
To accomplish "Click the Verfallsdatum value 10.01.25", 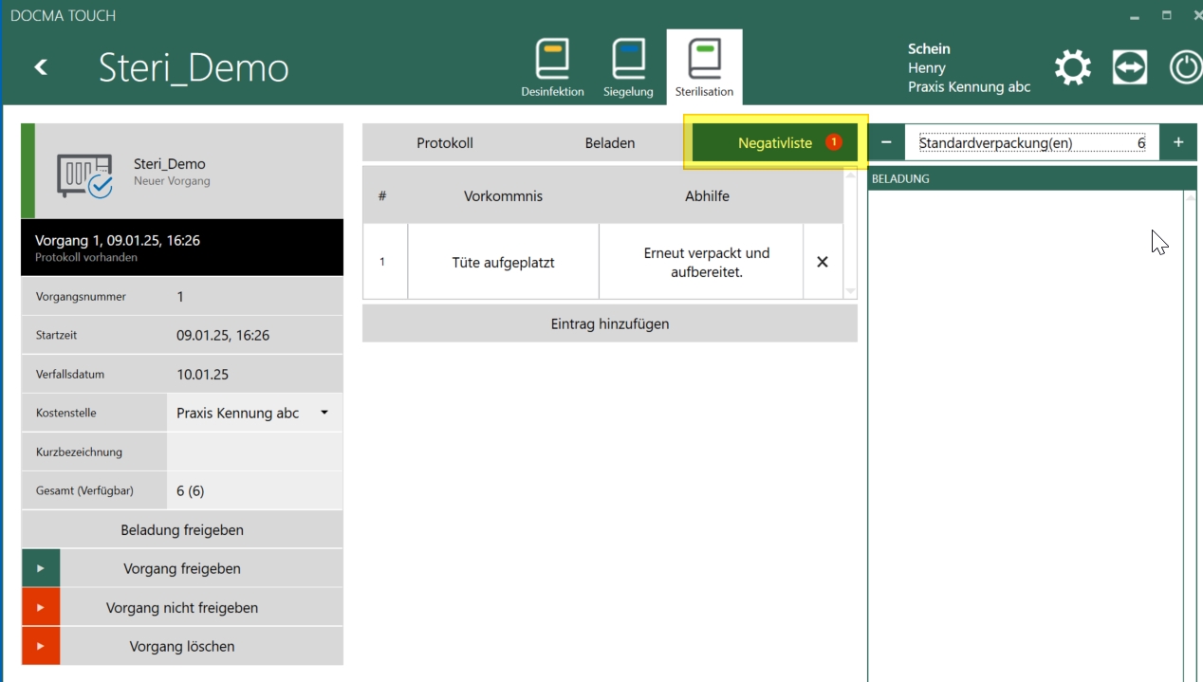I will (x=203, y=374).
